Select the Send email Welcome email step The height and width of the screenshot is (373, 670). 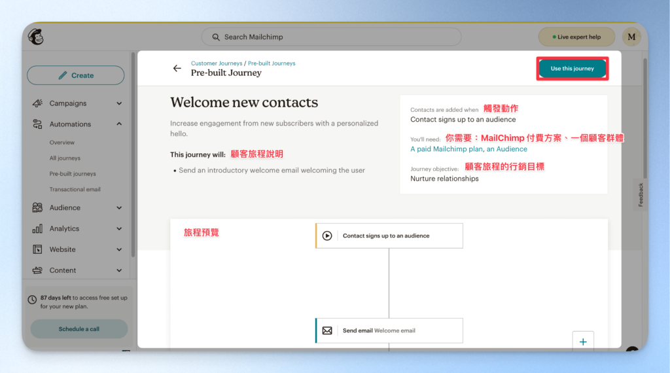tap(389, 330)
